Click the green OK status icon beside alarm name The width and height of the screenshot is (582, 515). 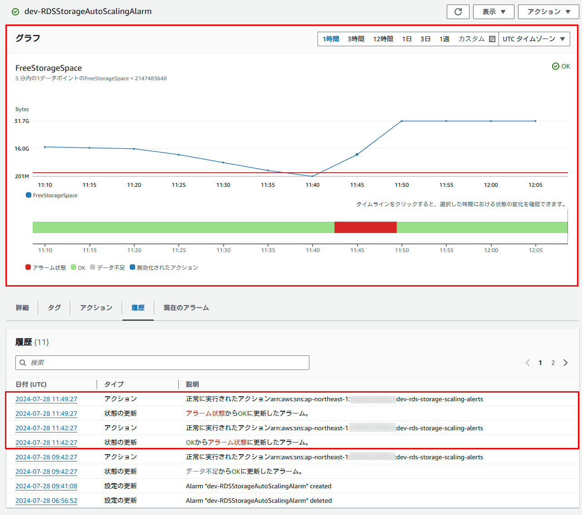point(15,12)
